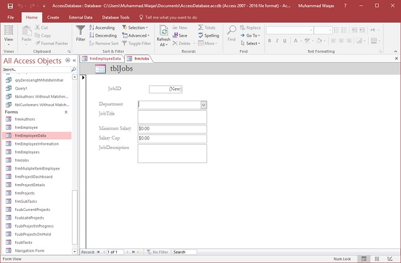Click the record Search box
The height and width of the screenshot is (263, 401).
click(184, 252)
